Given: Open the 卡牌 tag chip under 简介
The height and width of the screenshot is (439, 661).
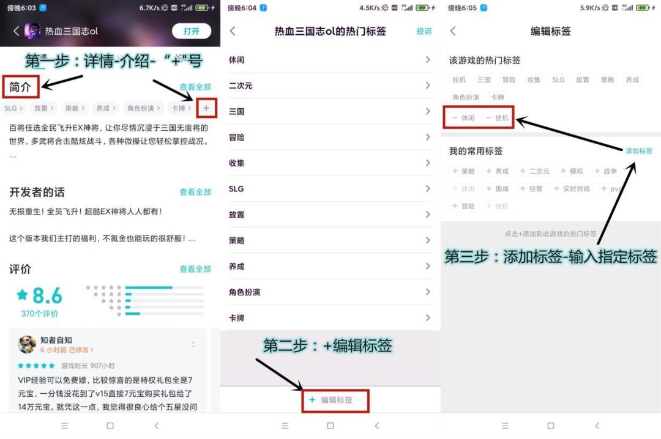Looking at the screenshot, I should [x=181, y=108].
